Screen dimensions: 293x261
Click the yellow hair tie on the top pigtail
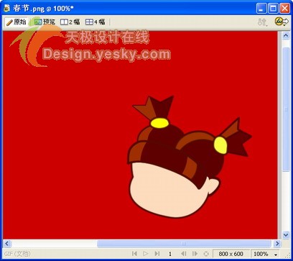(159, 123)
